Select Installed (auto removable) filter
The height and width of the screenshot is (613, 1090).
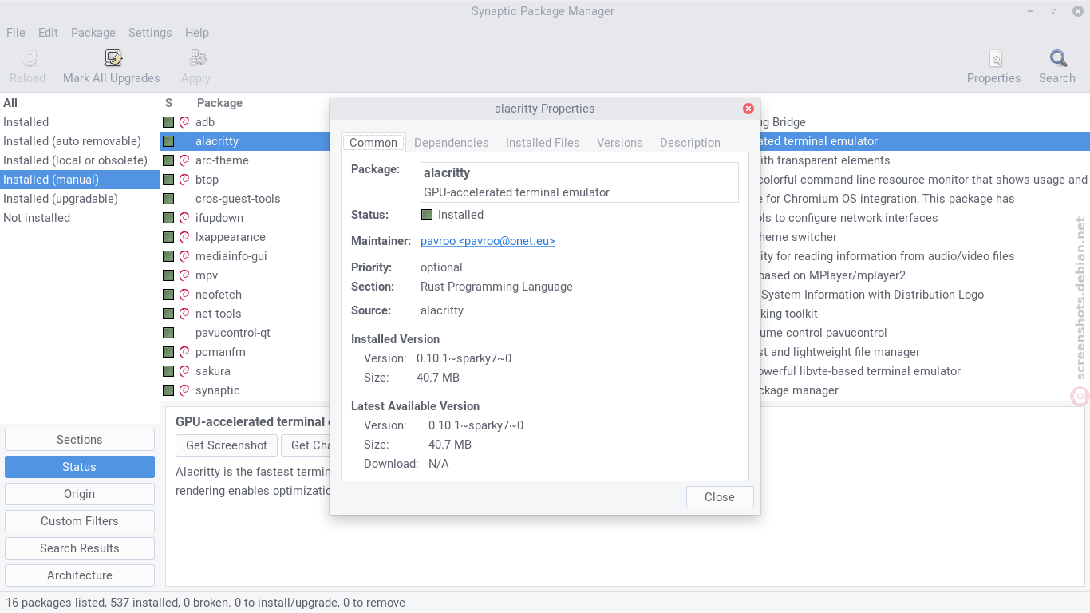tap(80, 141)
